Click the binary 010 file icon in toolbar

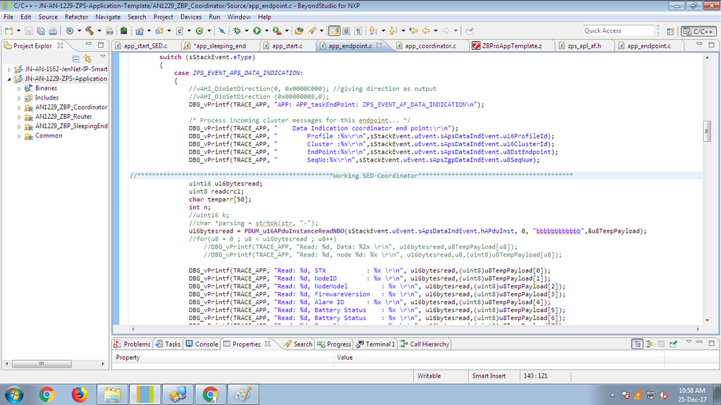point(110,31)
